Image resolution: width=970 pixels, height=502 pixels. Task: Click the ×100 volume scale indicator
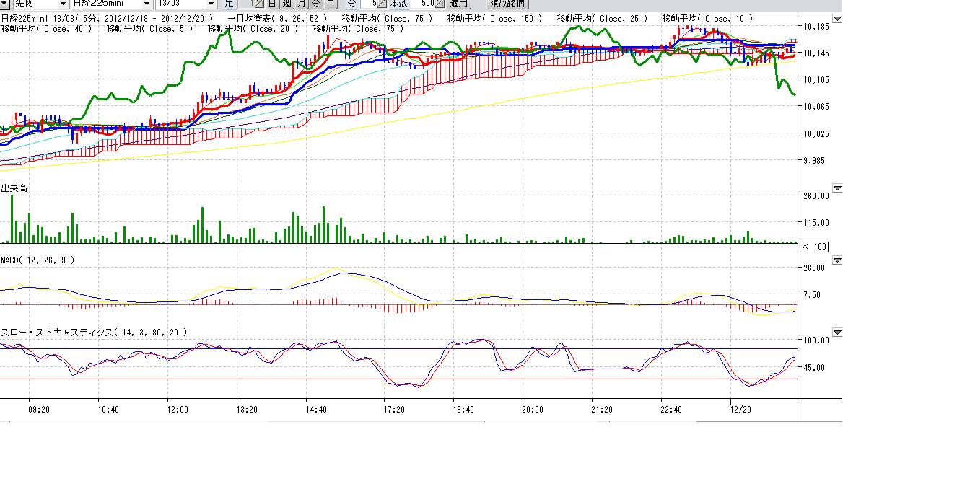pos(815,247)
